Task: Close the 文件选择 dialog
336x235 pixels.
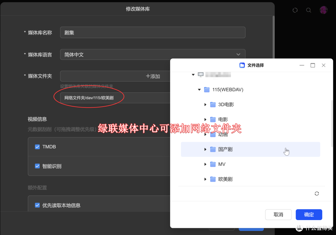Action: pyautogui.click(x=324, y=65)
